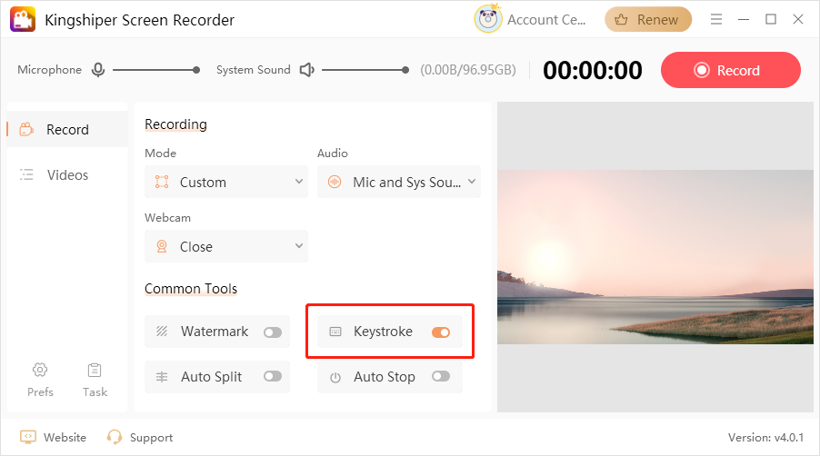Screen dimensions: 820x456
Task: Open the Support link
Action: click(151, 438)
